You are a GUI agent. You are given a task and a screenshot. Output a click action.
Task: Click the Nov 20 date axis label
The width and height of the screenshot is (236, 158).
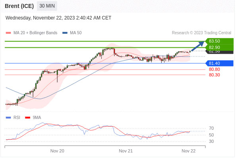tap(57, 151)
